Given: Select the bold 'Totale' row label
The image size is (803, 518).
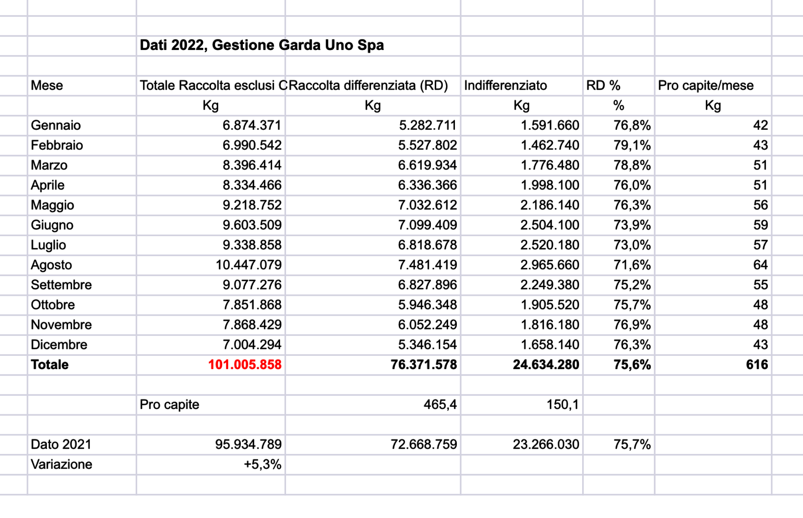Looking at the screenshot, I should click(x=50, y=365).
